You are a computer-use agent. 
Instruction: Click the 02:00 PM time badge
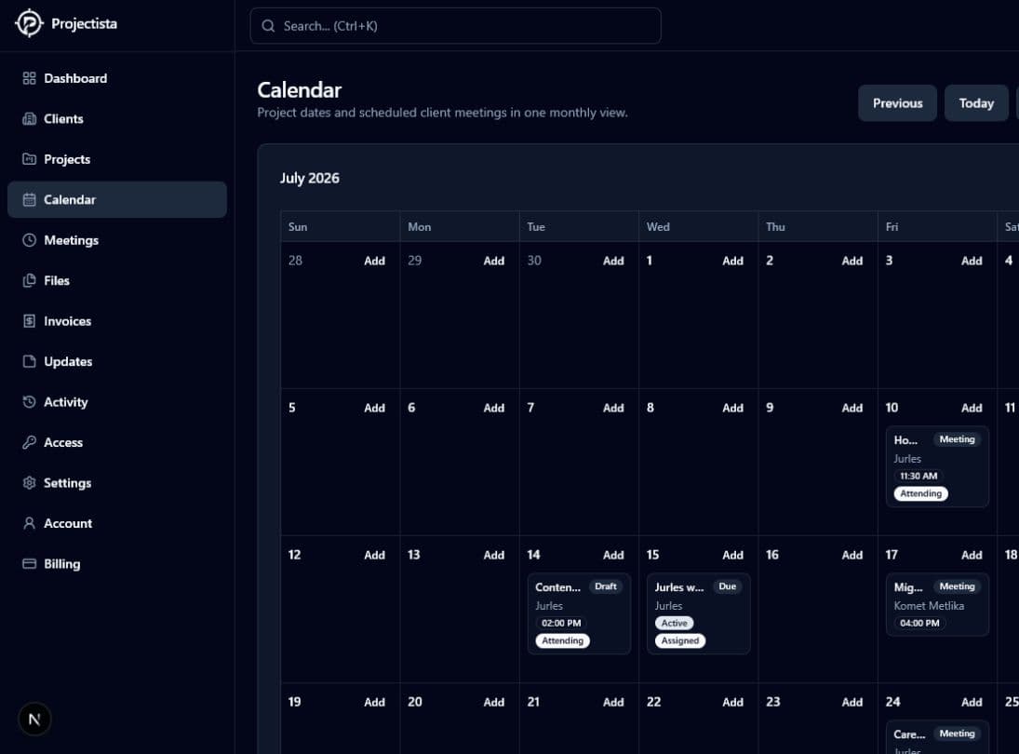point(561,623)
